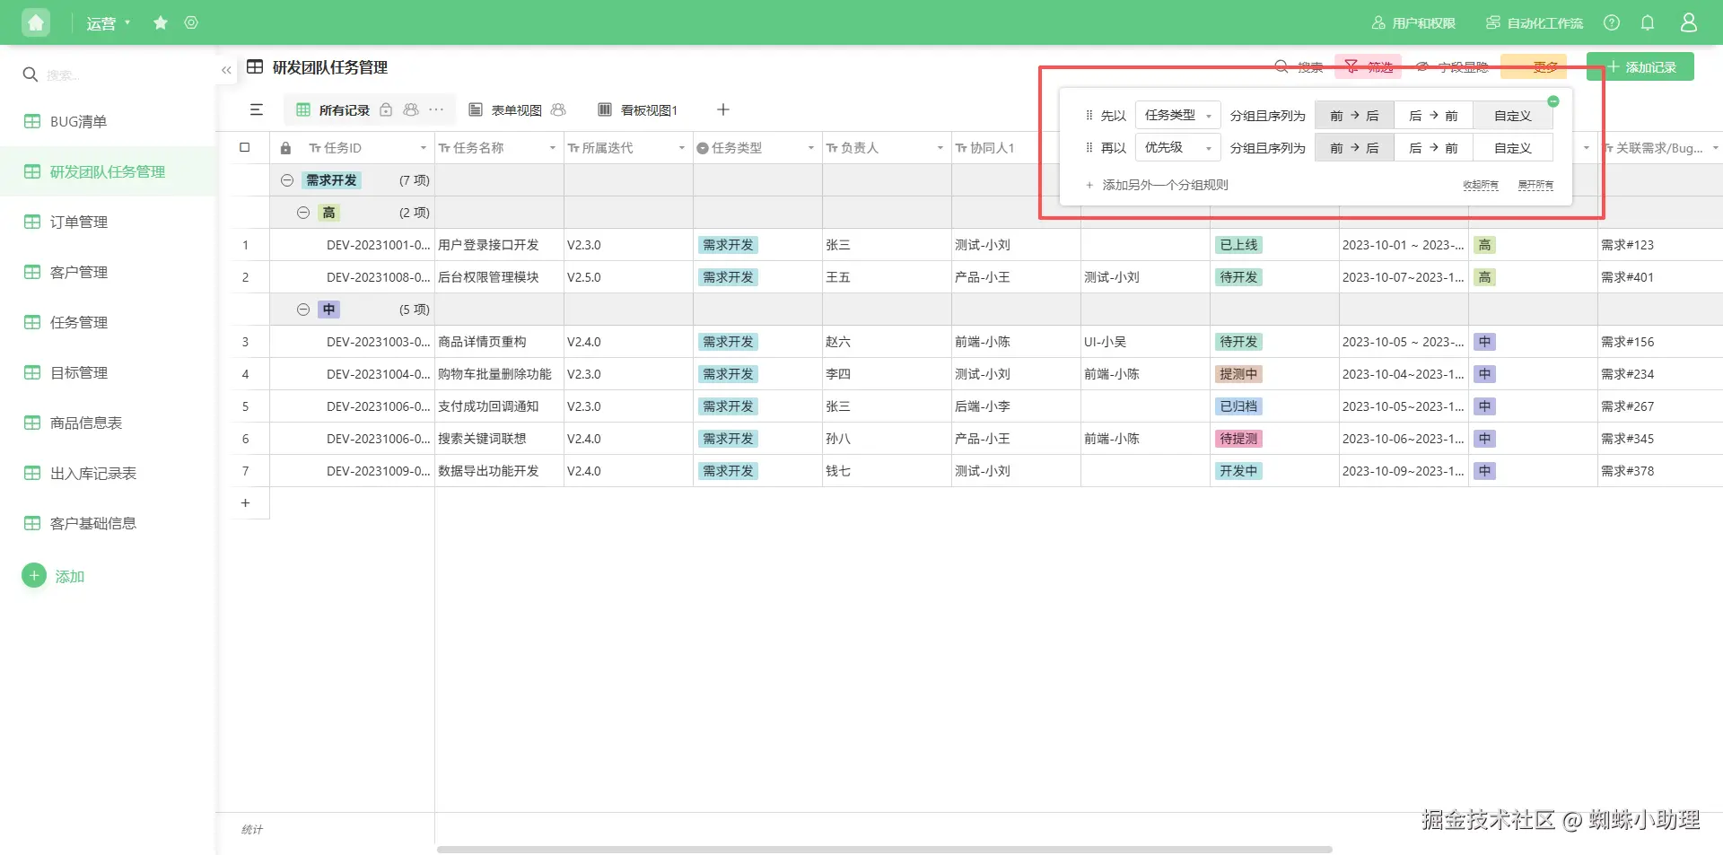Click the 统计 footer cell
Screen dimensions: 1723x855
252,829
